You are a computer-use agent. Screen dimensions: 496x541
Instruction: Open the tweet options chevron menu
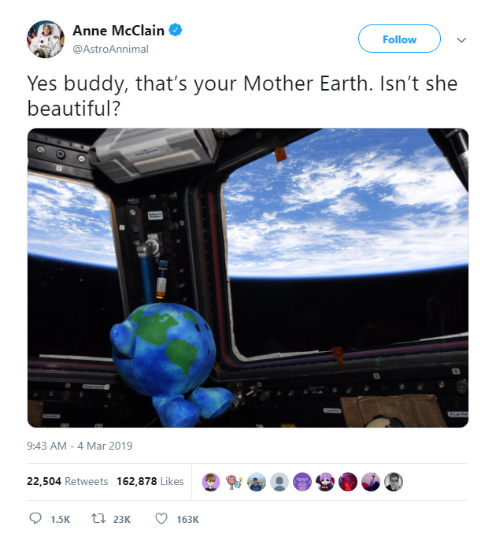tap(461, 39)
